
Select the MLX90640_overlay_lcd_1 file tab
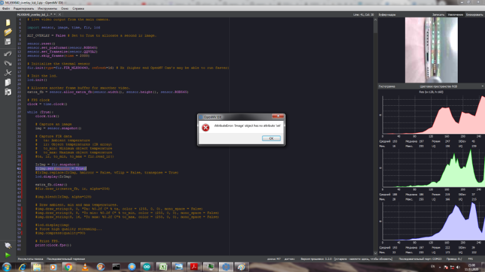tap(34, 15)
